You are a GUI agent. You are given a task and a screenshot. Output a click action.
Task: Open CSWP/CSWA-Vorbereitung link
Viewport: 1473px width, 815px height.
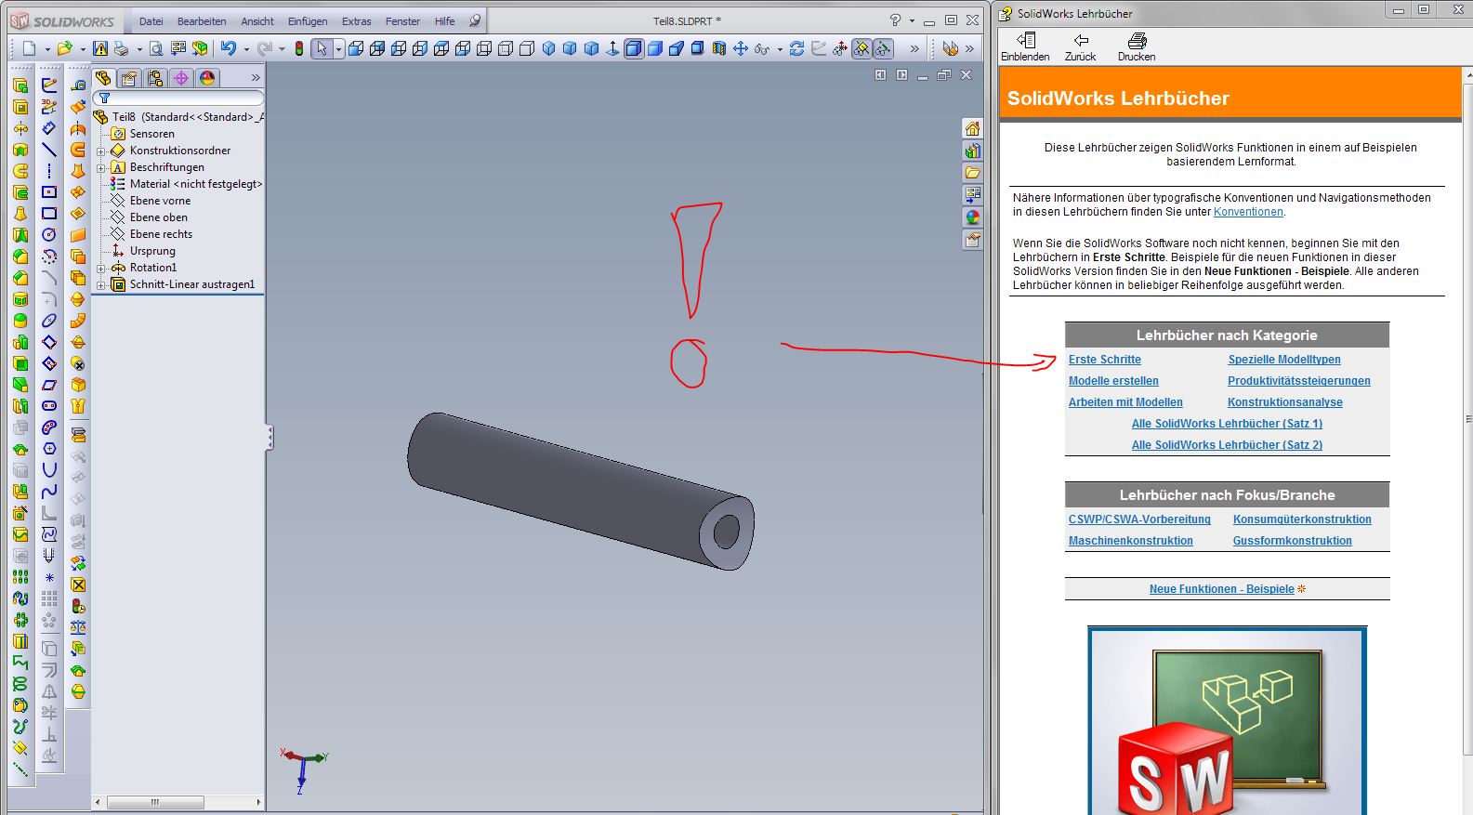[1139, 519]
